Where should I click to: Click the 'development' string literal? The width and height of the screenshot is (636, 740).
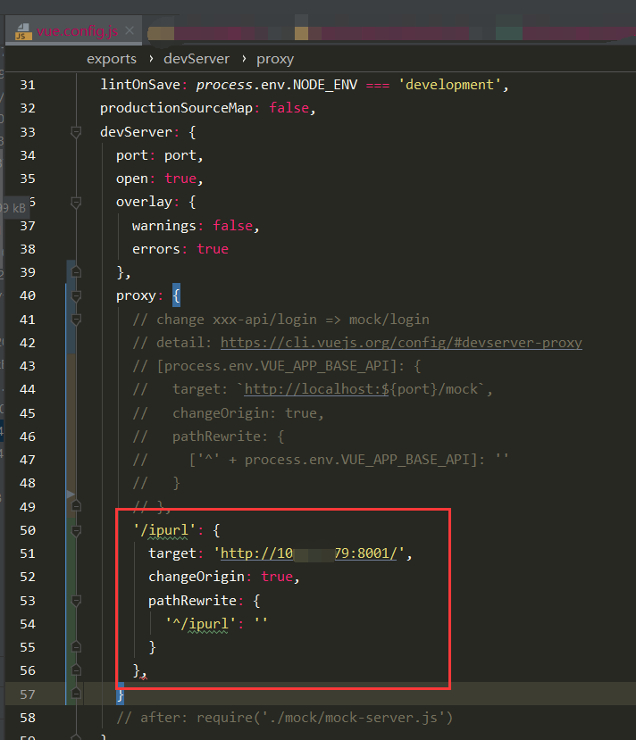click(449, 85)
